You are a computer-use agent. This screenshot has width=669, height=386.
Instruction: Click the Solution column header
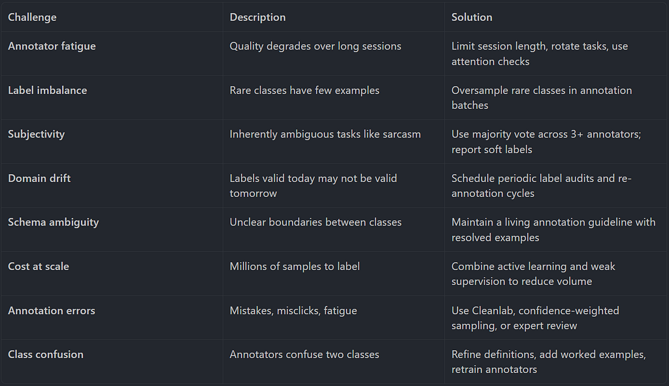pos(472,17)
